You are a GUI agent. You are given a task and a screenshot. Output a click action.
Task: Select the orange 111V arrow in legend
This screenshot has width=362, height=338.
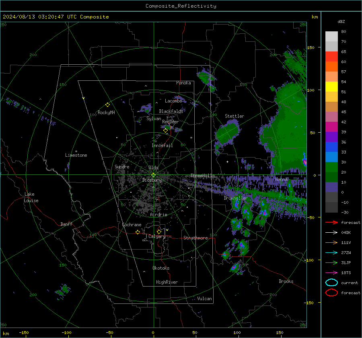[x=331, y=242]
